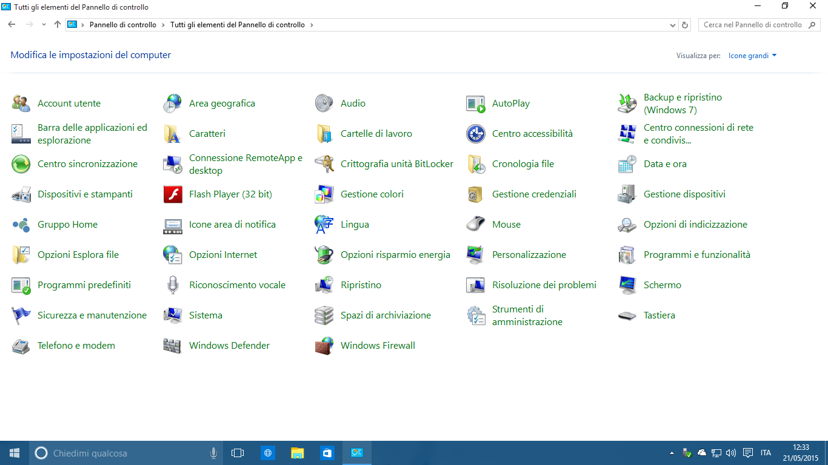Open the Personalizzazione link
Viewport: 828px width, 465px height.
pyautogui.click(x=529, y=255)
